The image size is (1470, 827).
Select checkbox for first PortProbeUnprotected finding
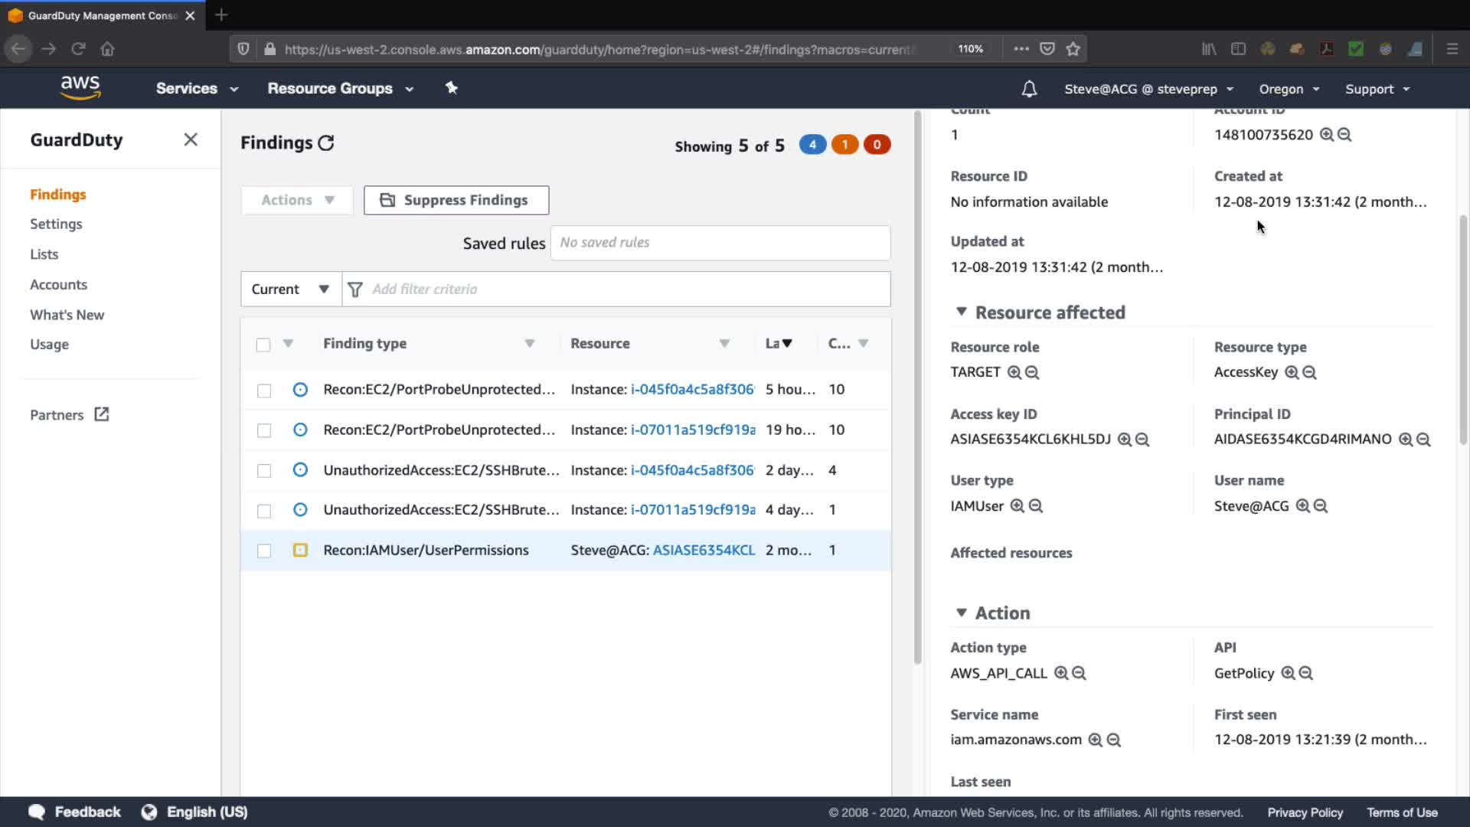[x=264, y=391]
